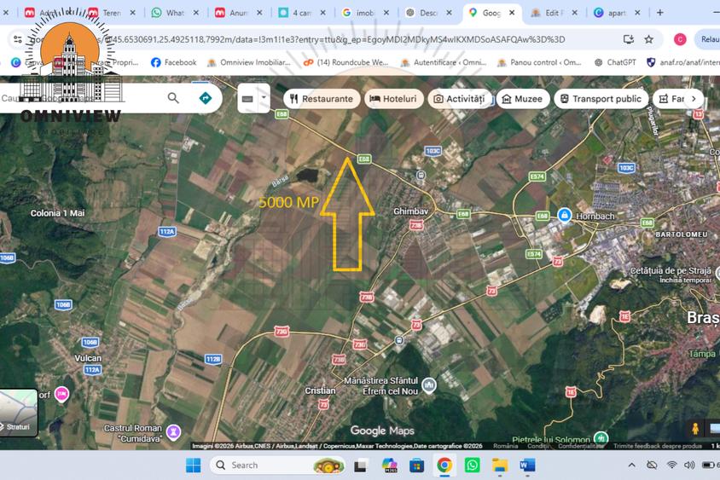Click the Colonia 1 Mai label
This screenshot has width=720, height=480.
pos(57,213)
